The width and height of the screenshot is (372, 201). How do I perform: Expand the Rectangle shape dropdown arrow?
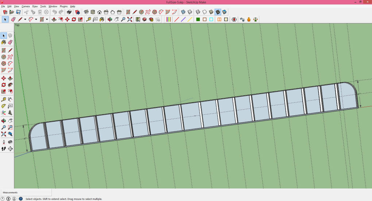click(x=47, y=19)
